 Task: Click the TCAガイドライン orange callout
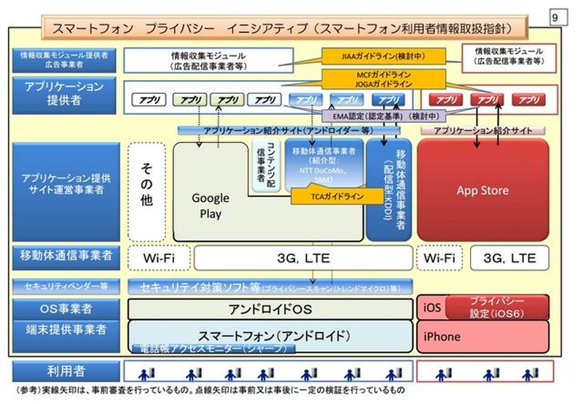click(328, 196)
